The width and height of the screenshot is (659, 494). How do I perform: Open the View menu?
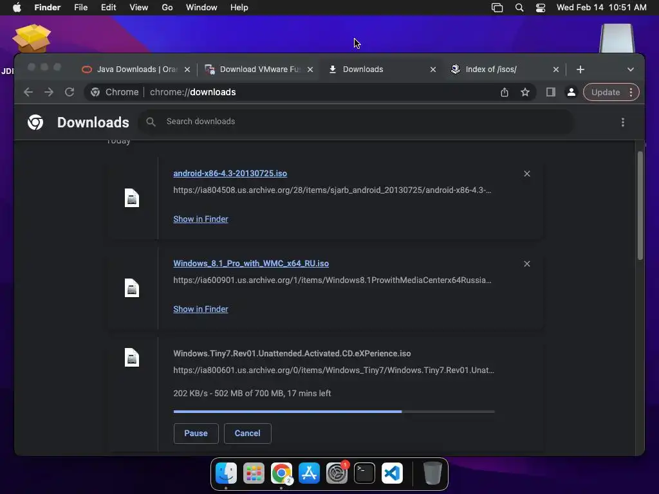point(139,8)
